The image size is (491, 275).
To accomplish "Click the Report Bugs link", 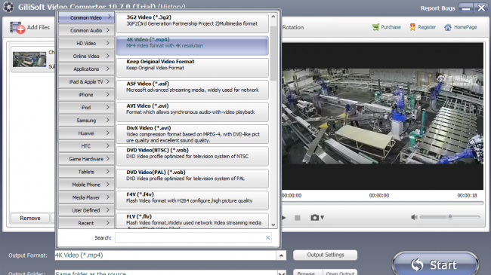I will tap(437, 8).
